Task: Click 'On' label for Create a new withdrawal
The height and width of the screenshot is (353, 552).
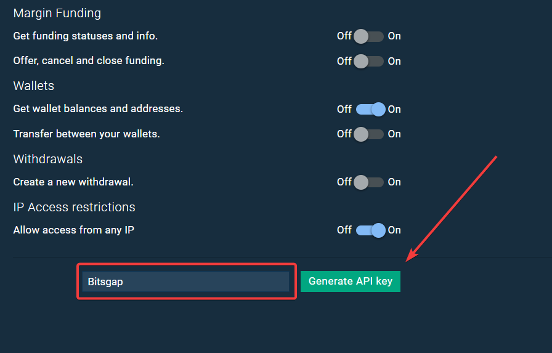Action: [x=394, y=182]
